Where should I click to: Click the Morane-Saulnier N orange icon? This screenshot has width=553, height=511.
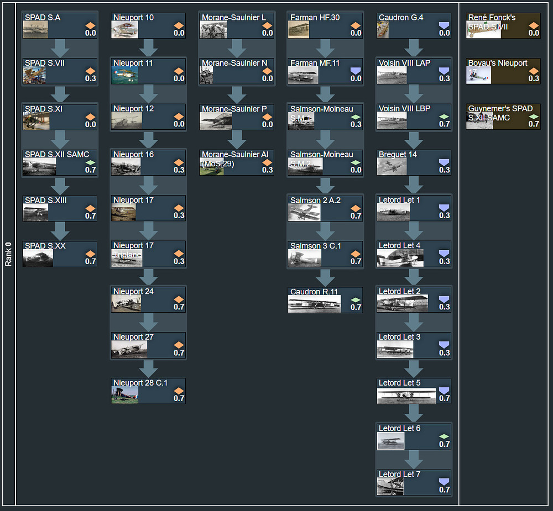point(267,71)
